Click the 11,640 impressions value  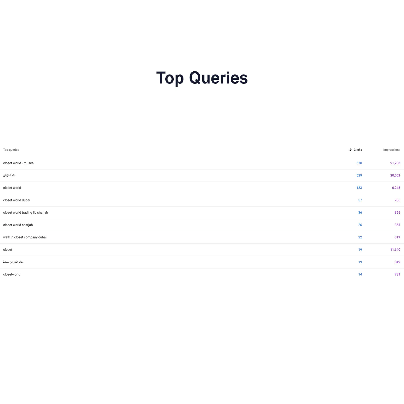(x=395, y=250)
